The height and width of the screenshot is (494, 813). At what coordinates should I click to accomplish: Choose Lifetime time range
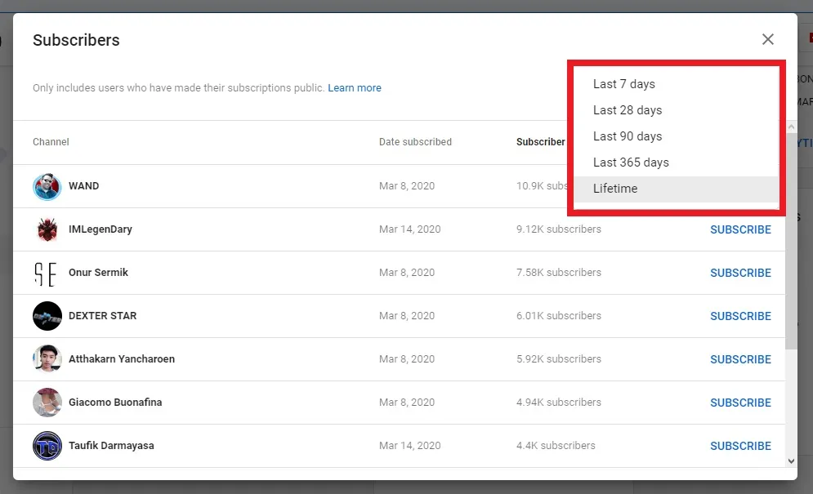[615, 189]
